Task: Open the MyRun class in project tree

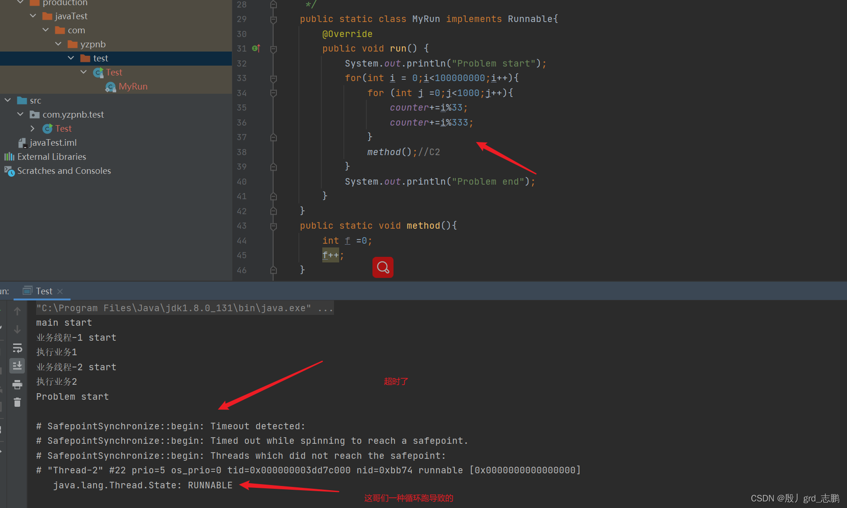Action: (x=133, y=86)
